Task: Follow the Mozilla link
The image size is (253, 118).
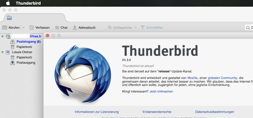Action: 192,78
